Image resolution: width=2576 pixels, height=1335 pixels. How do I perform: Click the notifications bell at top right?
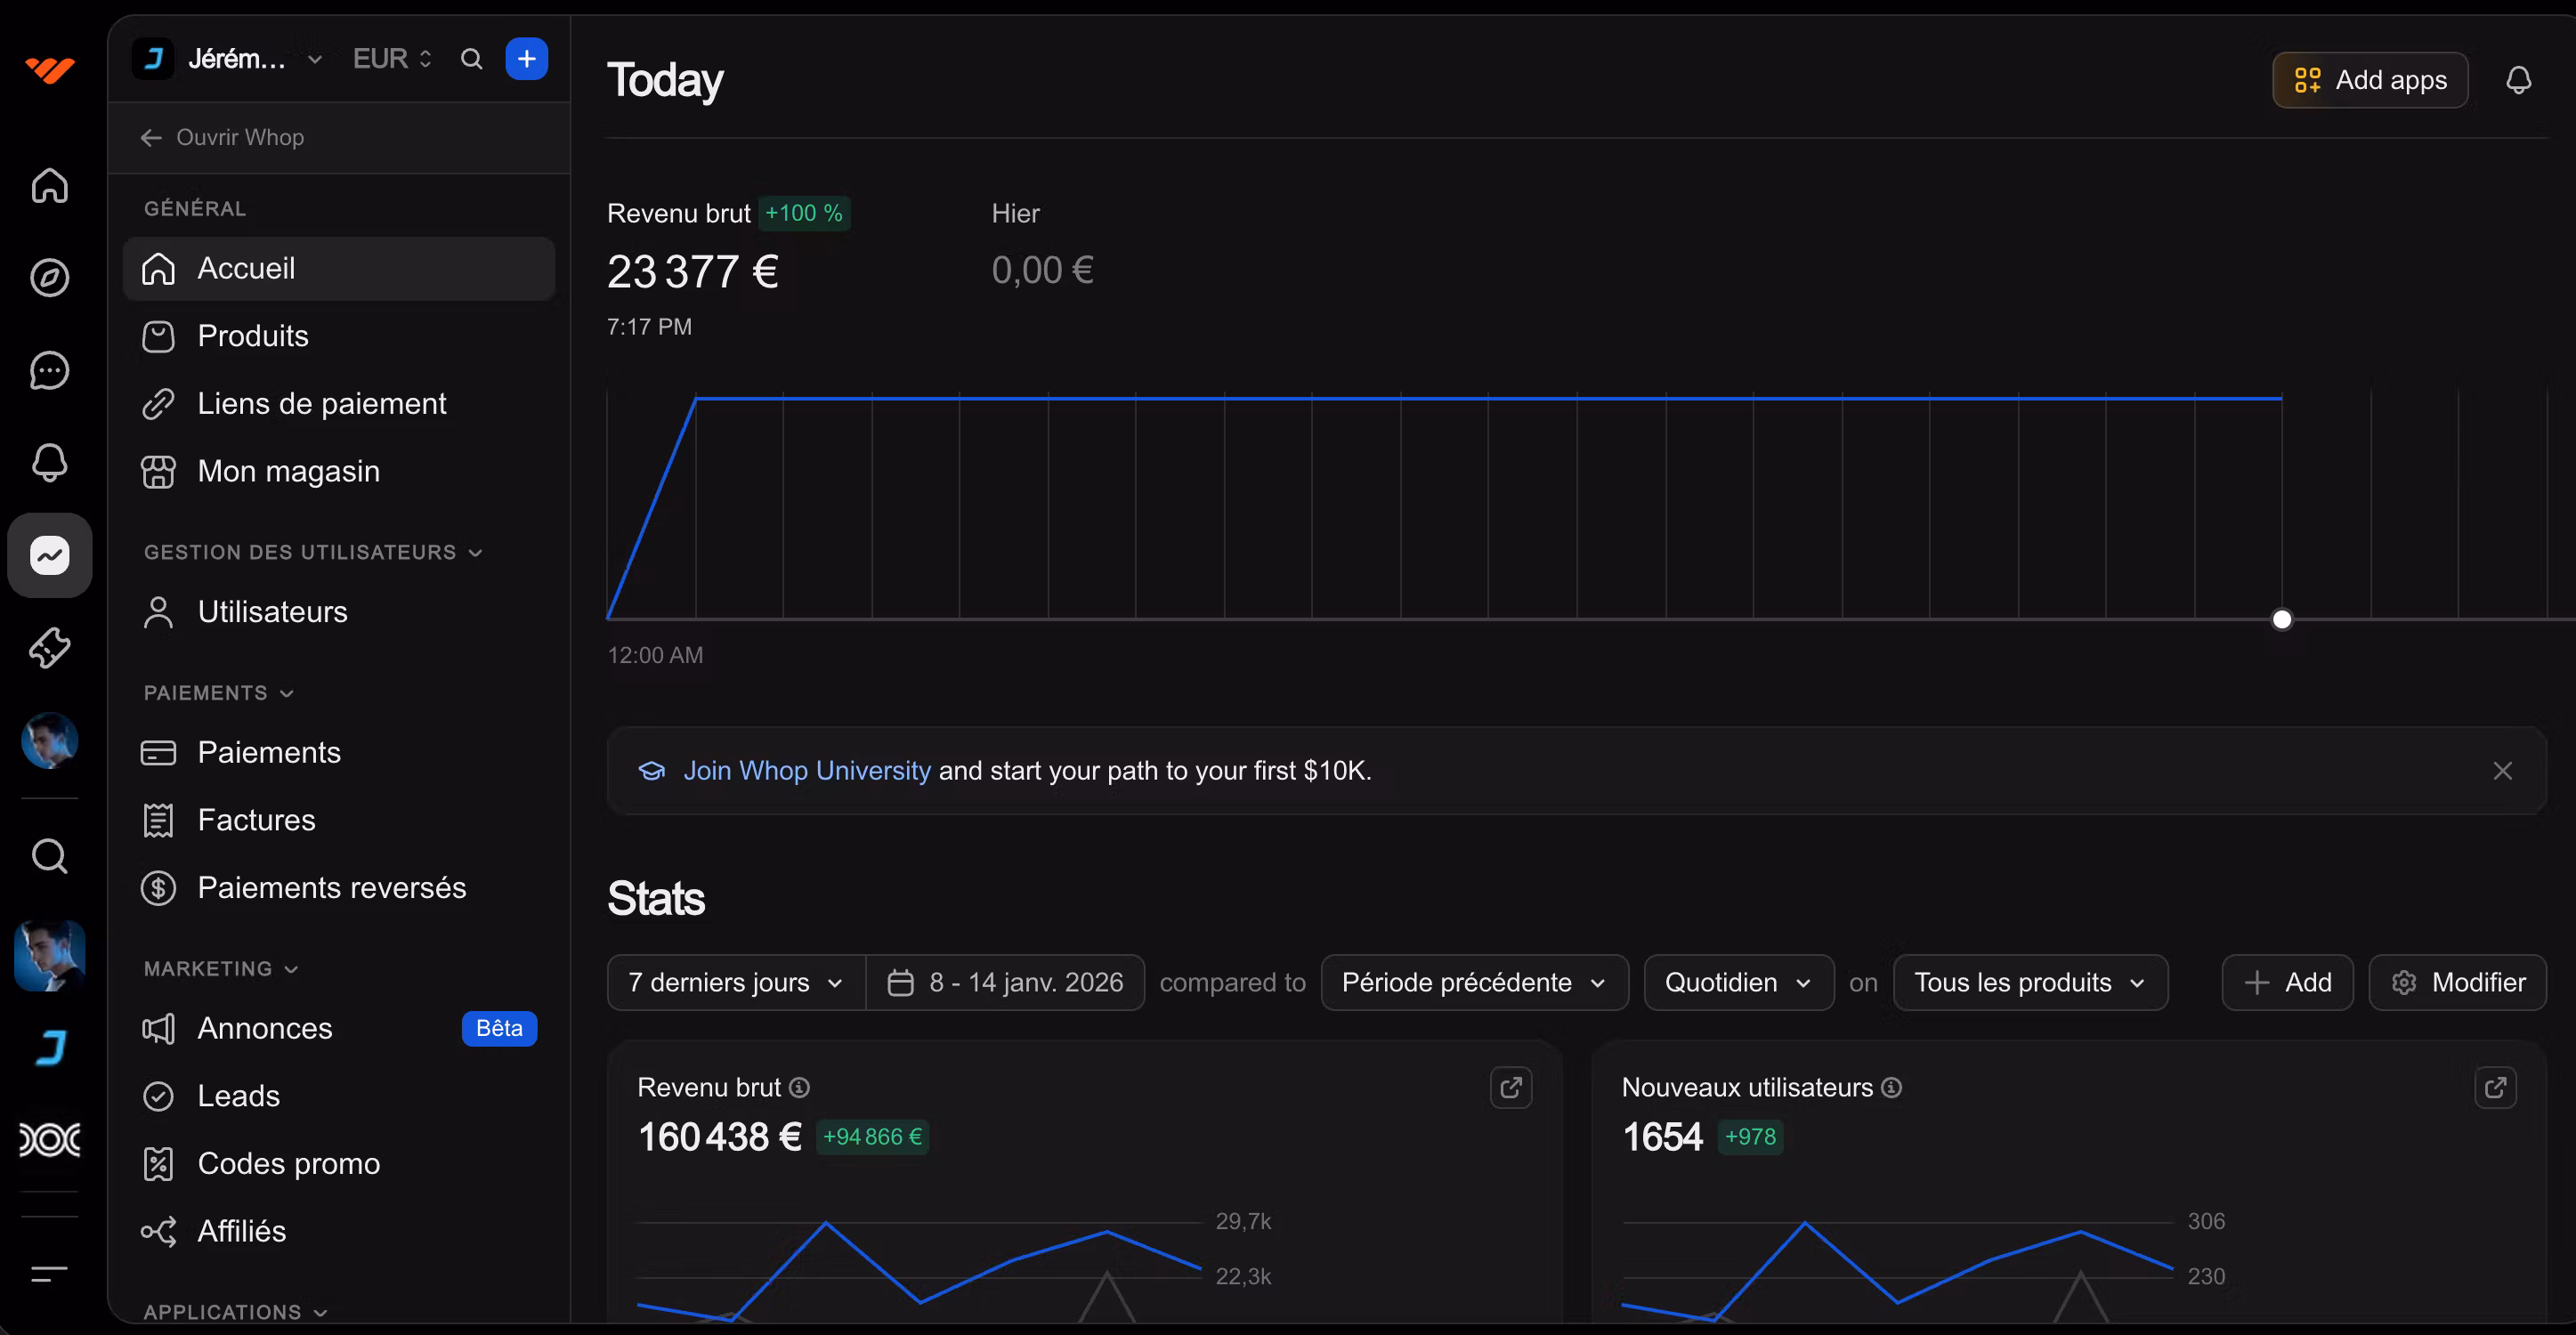pos(2518,80)
